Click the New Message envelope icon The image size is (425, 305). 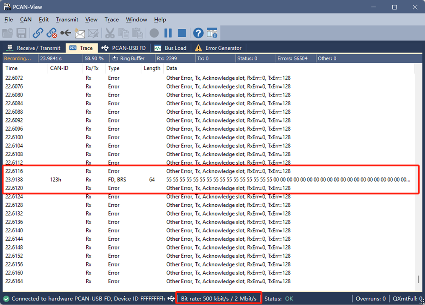[x=80, y=33]
